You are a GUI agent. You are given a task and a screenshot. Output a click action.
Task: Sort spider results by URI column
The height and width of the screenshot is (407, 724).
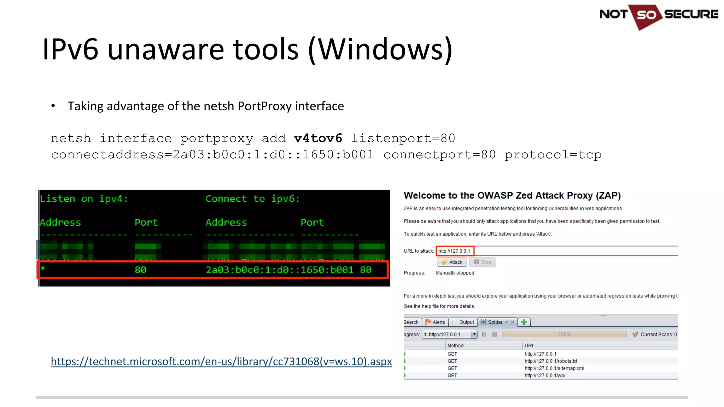pos(600,346)
